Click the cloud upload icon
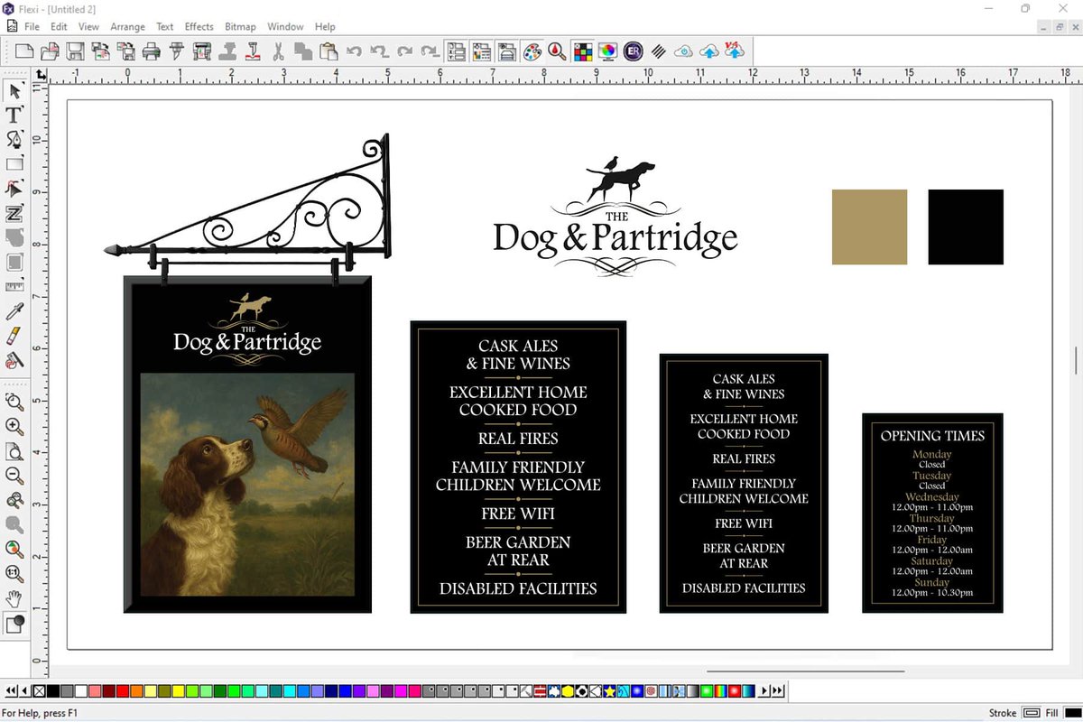 (x=710, y=51)
